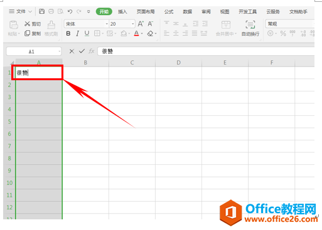The image size is (322, 230).
Task: Switch to the 视图 tab
Action: point(225,11)
